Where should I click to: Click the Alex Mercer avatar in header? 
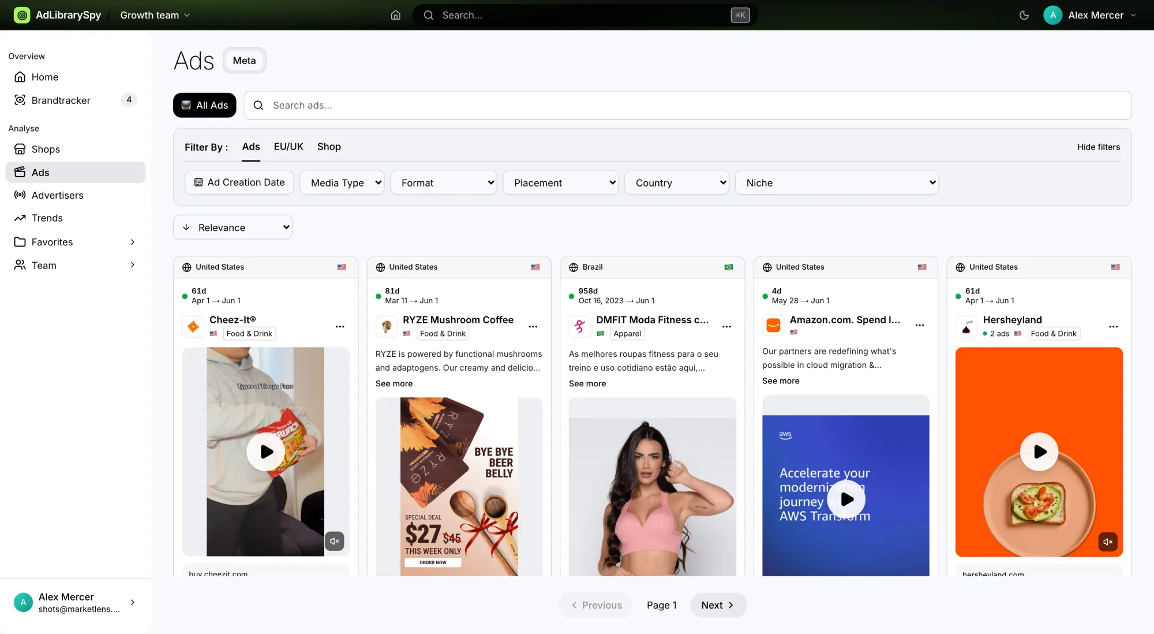[x=1052, y=15]
